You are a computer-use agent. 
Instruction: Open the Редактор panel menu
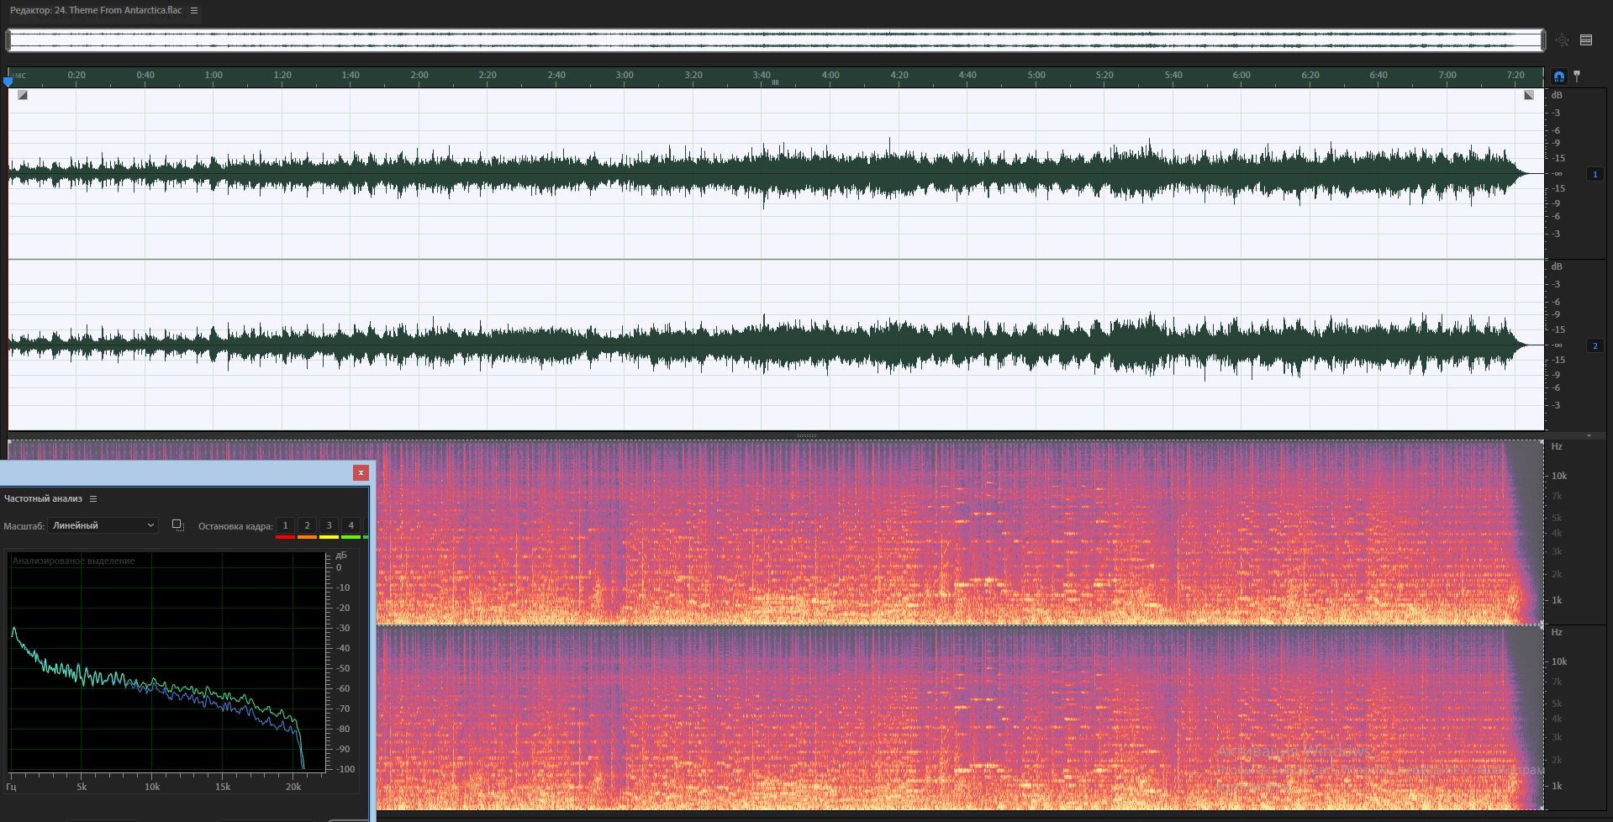coord(194,10)
